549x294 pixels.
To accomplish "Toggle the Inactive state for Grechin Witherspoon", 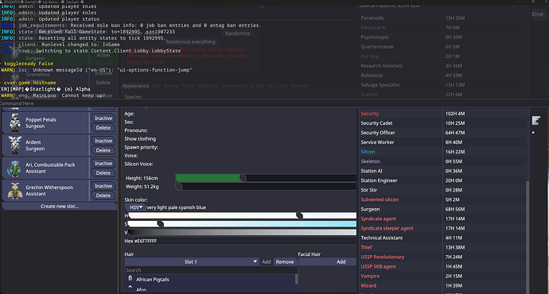I will [x=103, y=186].
